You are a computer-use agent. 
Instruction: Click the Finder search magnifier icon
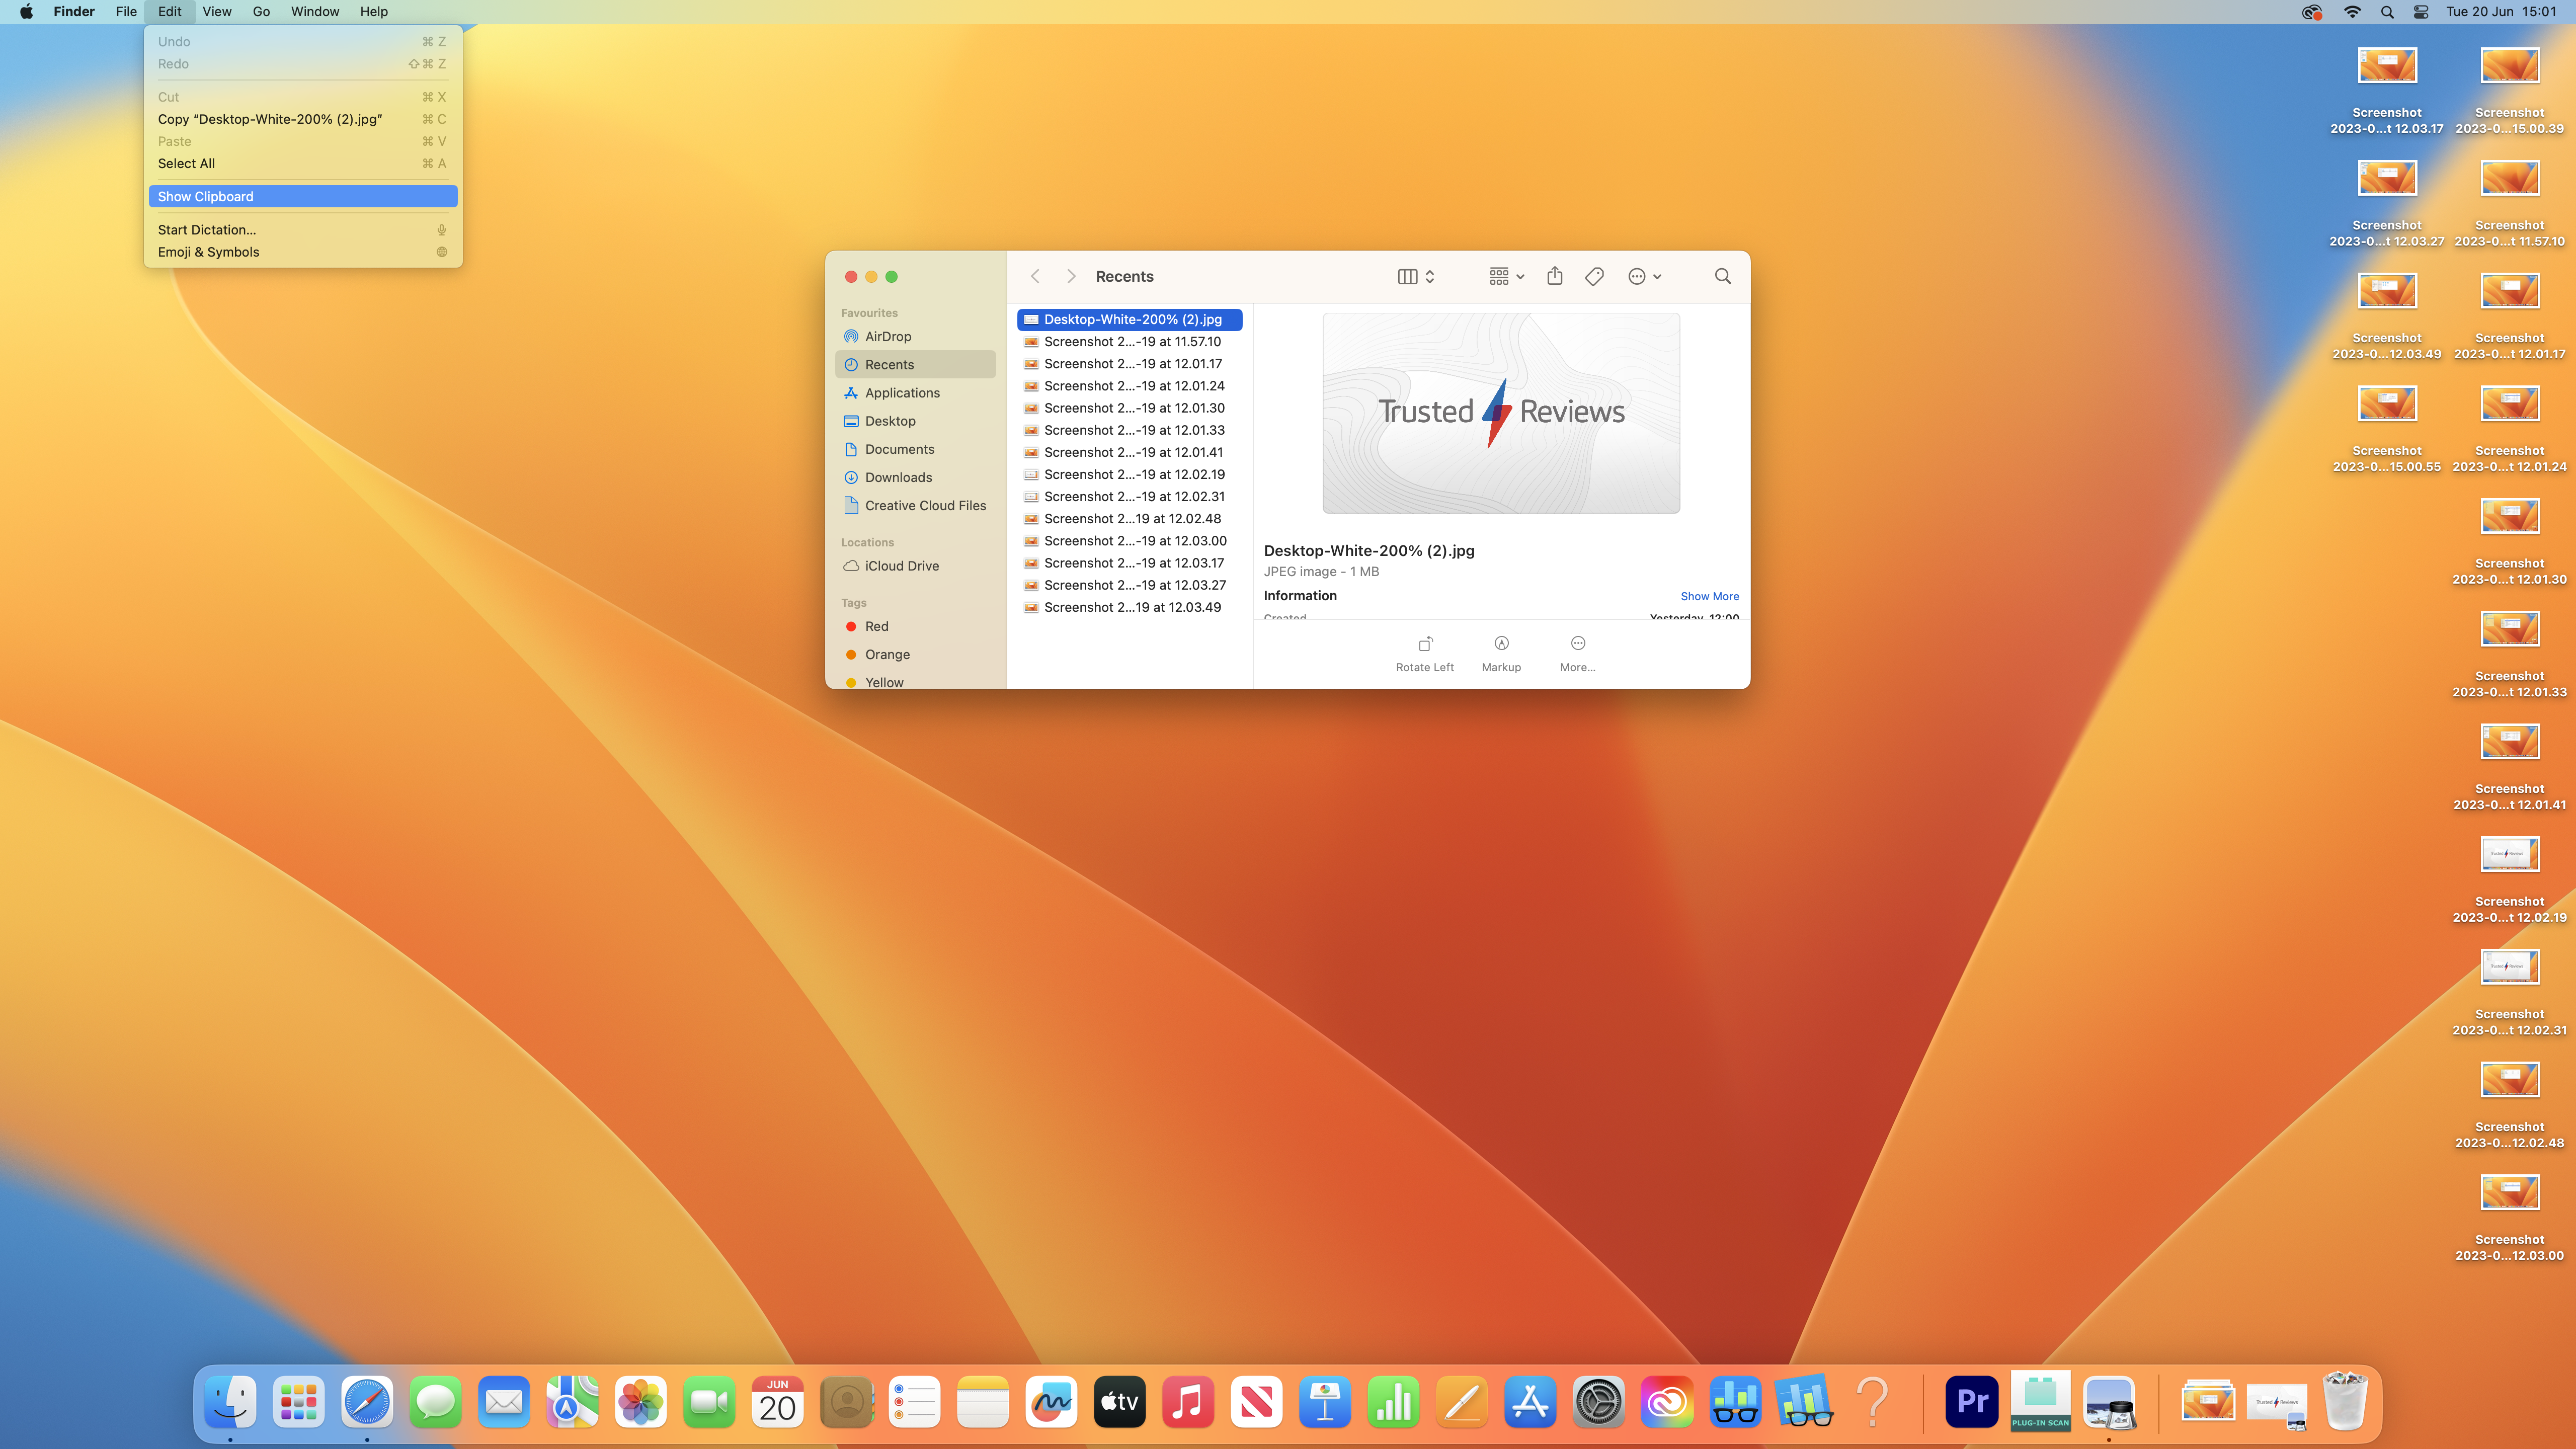click(1722, 276)
